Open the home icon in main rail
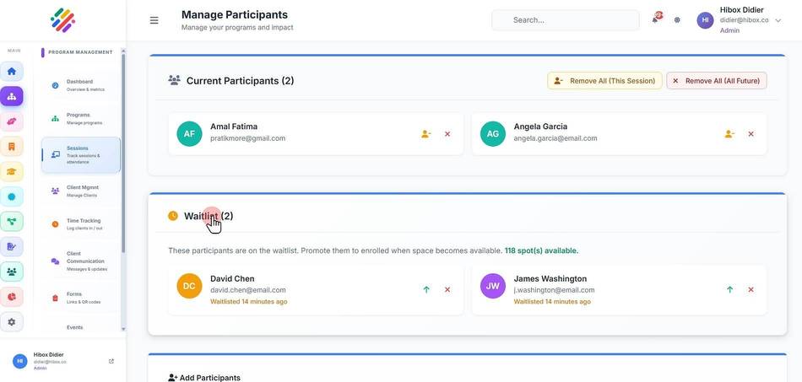 (x=11, y=71)
